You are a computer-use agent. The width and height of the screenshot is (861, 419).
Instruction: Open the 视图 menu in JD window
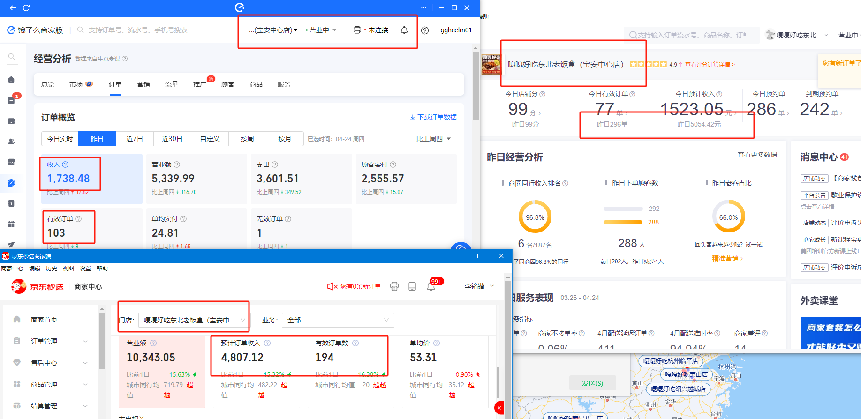[x=68, y=269]
